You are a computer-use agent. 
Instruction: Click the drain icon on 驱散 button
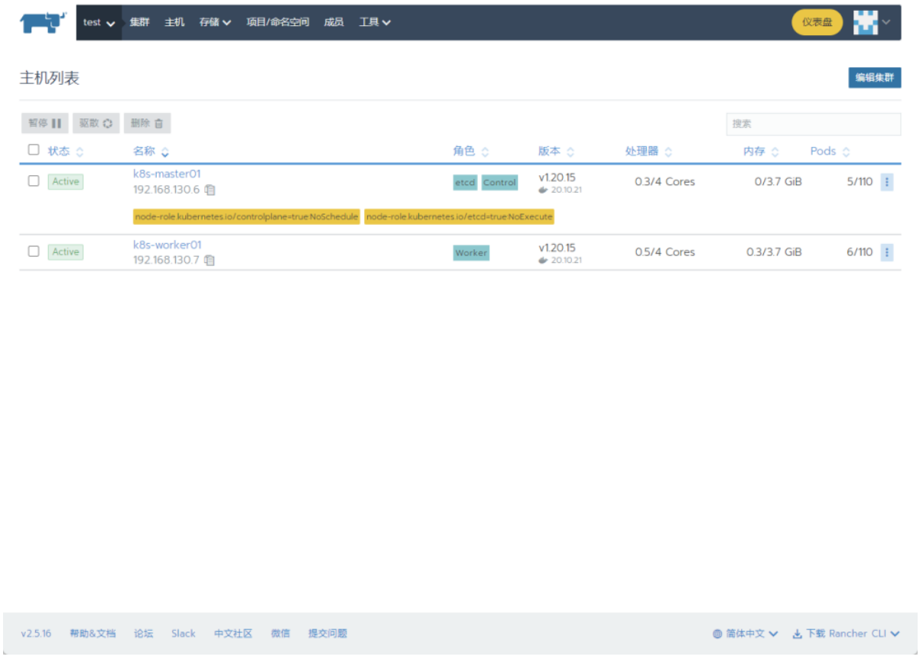coord(106,123)
